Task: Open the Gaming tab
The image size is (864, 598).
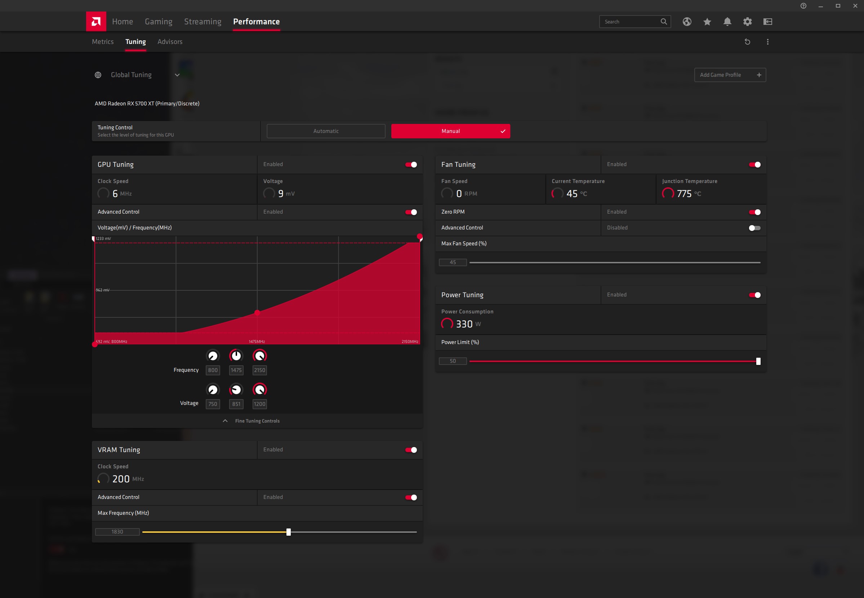Action: [x=159, y=22]
